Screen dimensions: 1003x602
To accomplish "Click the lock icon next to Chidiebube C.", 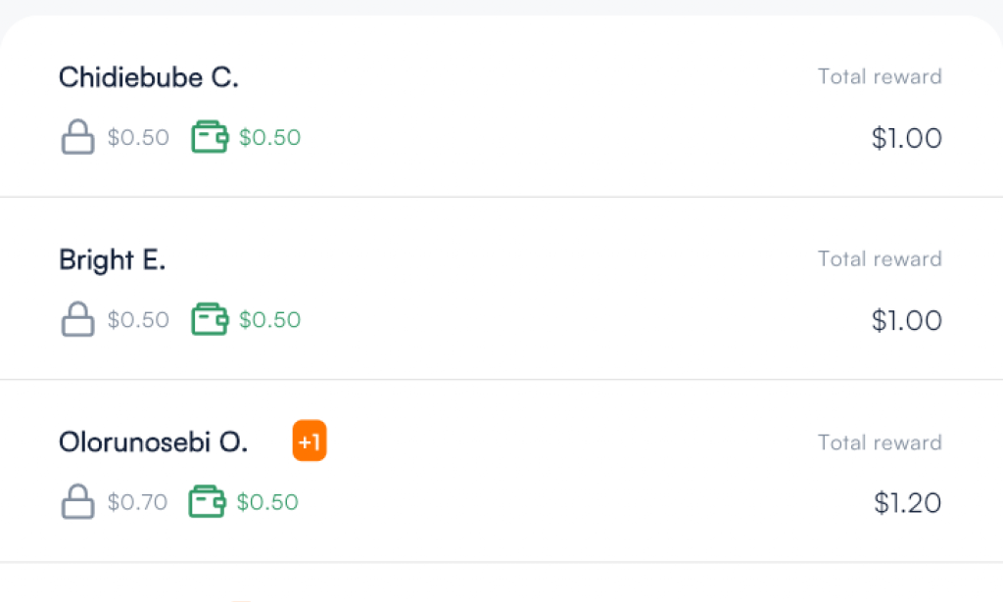I will tap(77, 137).
